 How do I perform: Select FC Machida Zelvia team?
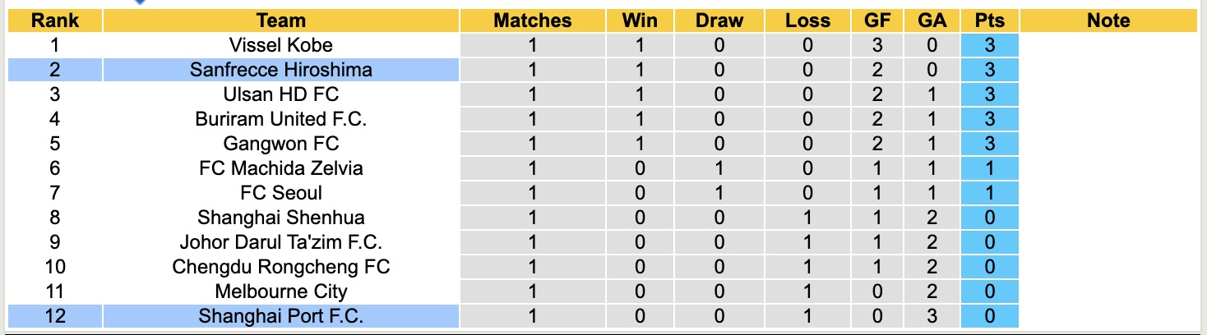coord(280,168)
